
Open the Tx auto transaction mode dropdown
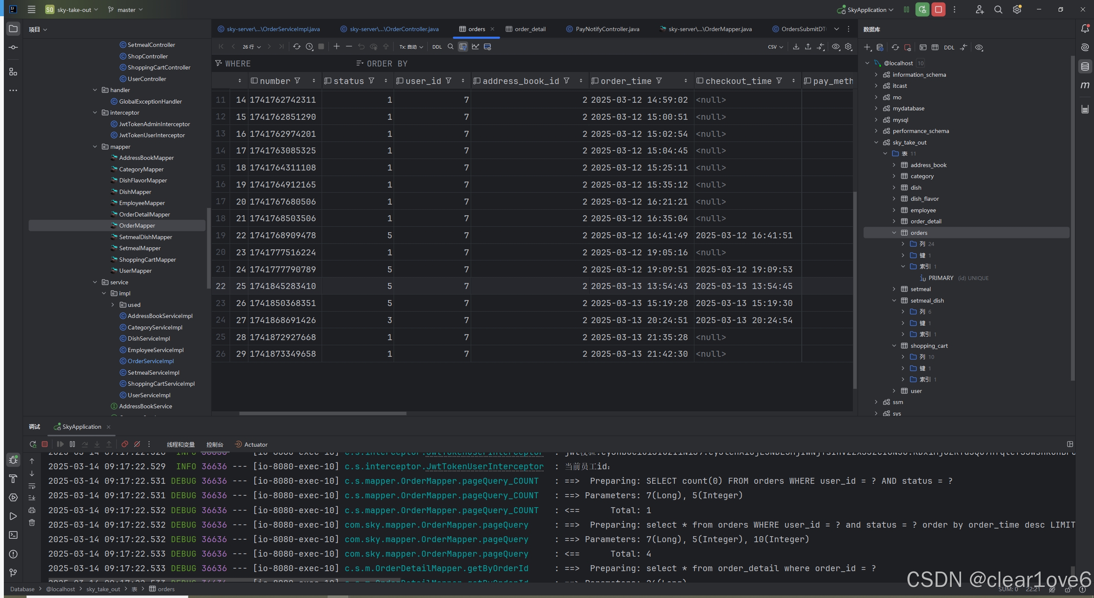[x=411, y=47]
